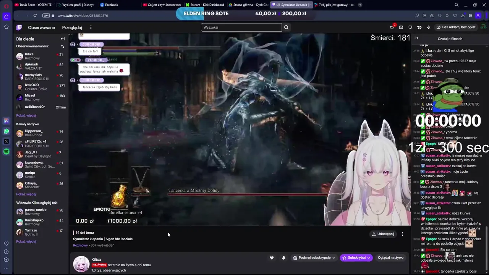Expand Podaruj subskrypcję dropdown
The height and width of the screenshot is (275, 489).
[314, 258]
